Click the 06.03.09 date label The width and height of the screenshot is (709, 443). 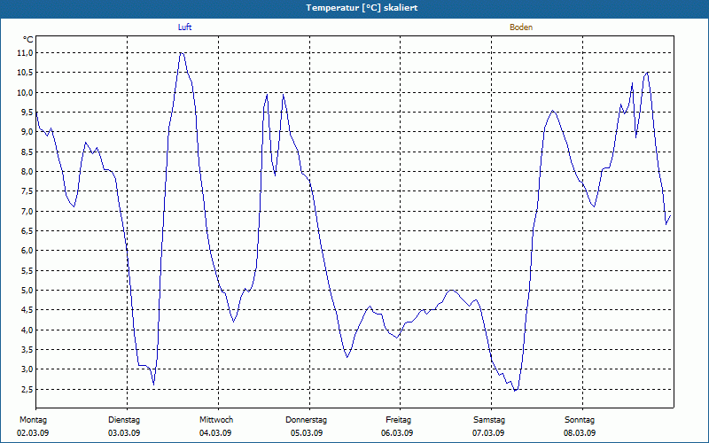click(x=397, y=433)
